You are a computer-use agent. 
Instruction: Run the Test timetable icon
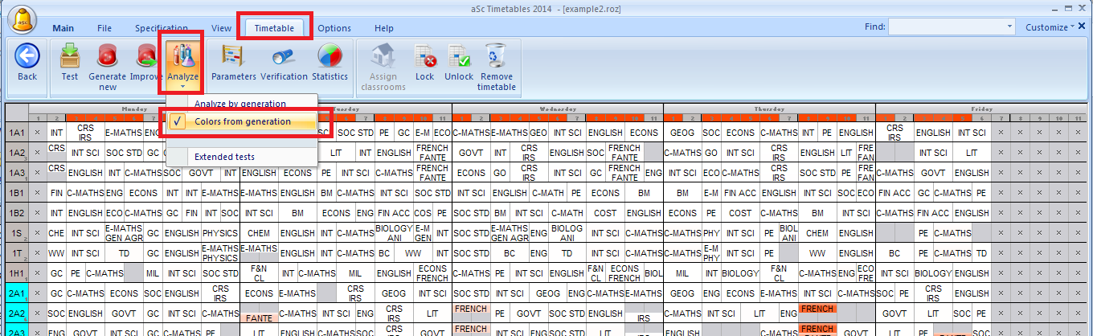(70, 56)
